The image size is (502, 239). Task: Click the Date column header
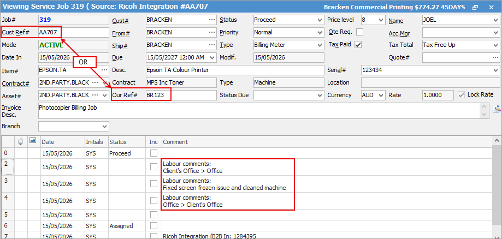[62, 142]
